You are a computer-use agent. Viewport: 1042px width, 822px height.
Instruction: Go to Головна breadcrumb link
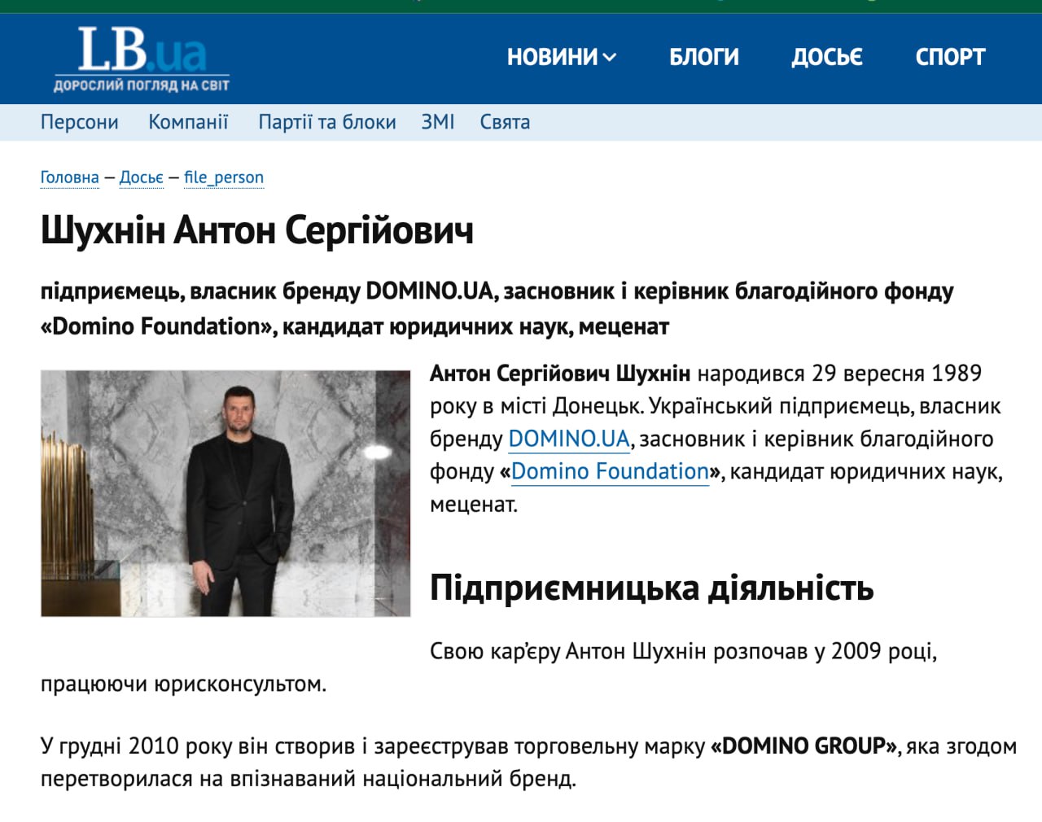tap(70, 177)
